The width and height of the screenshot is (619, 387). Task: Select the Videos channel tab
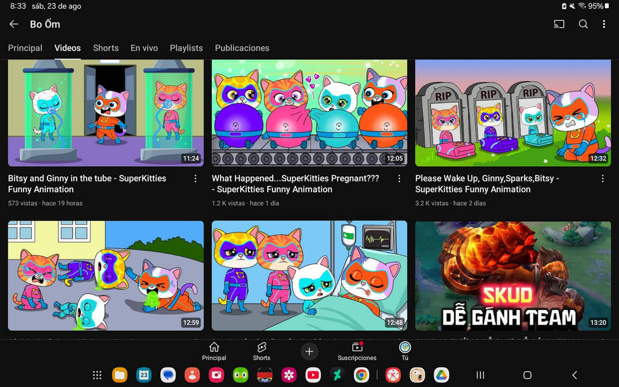[x=67, y=48]
